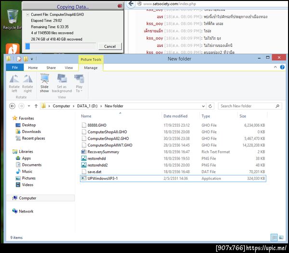Click the Picture Tools contextual tab
This screenshot has height=253, width=289.
click(x=91, y=59)
